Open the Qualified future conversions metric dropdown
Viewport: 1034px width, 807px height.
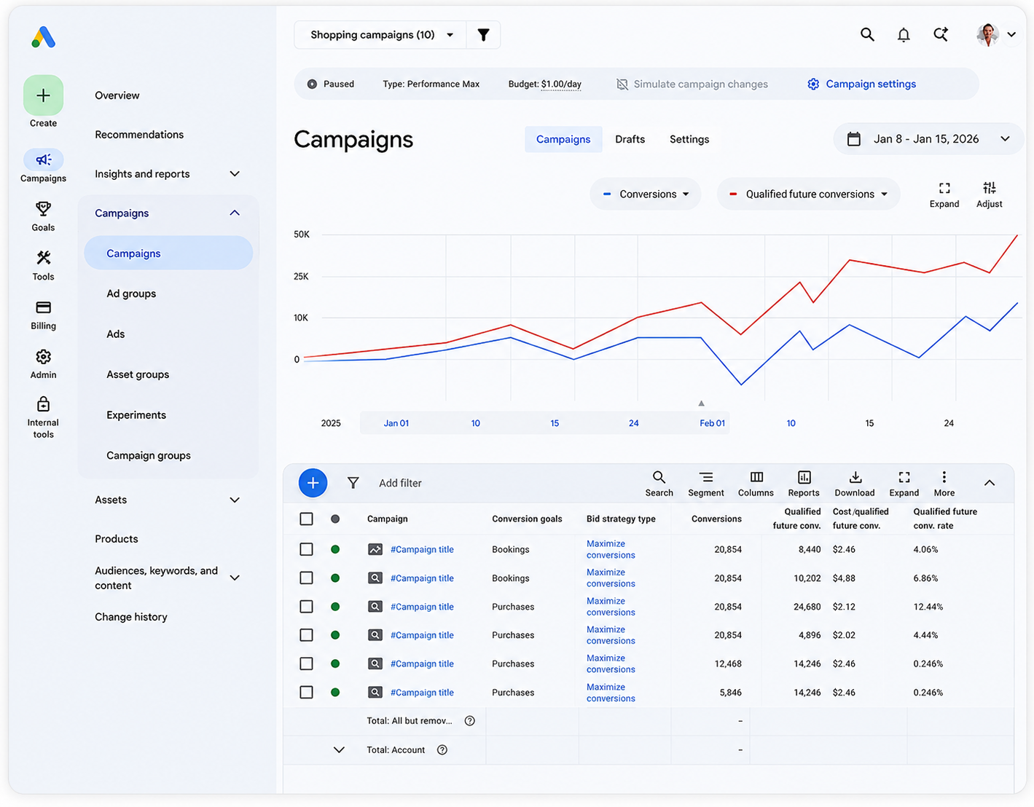pyautogui.click(x=809, y=194)
